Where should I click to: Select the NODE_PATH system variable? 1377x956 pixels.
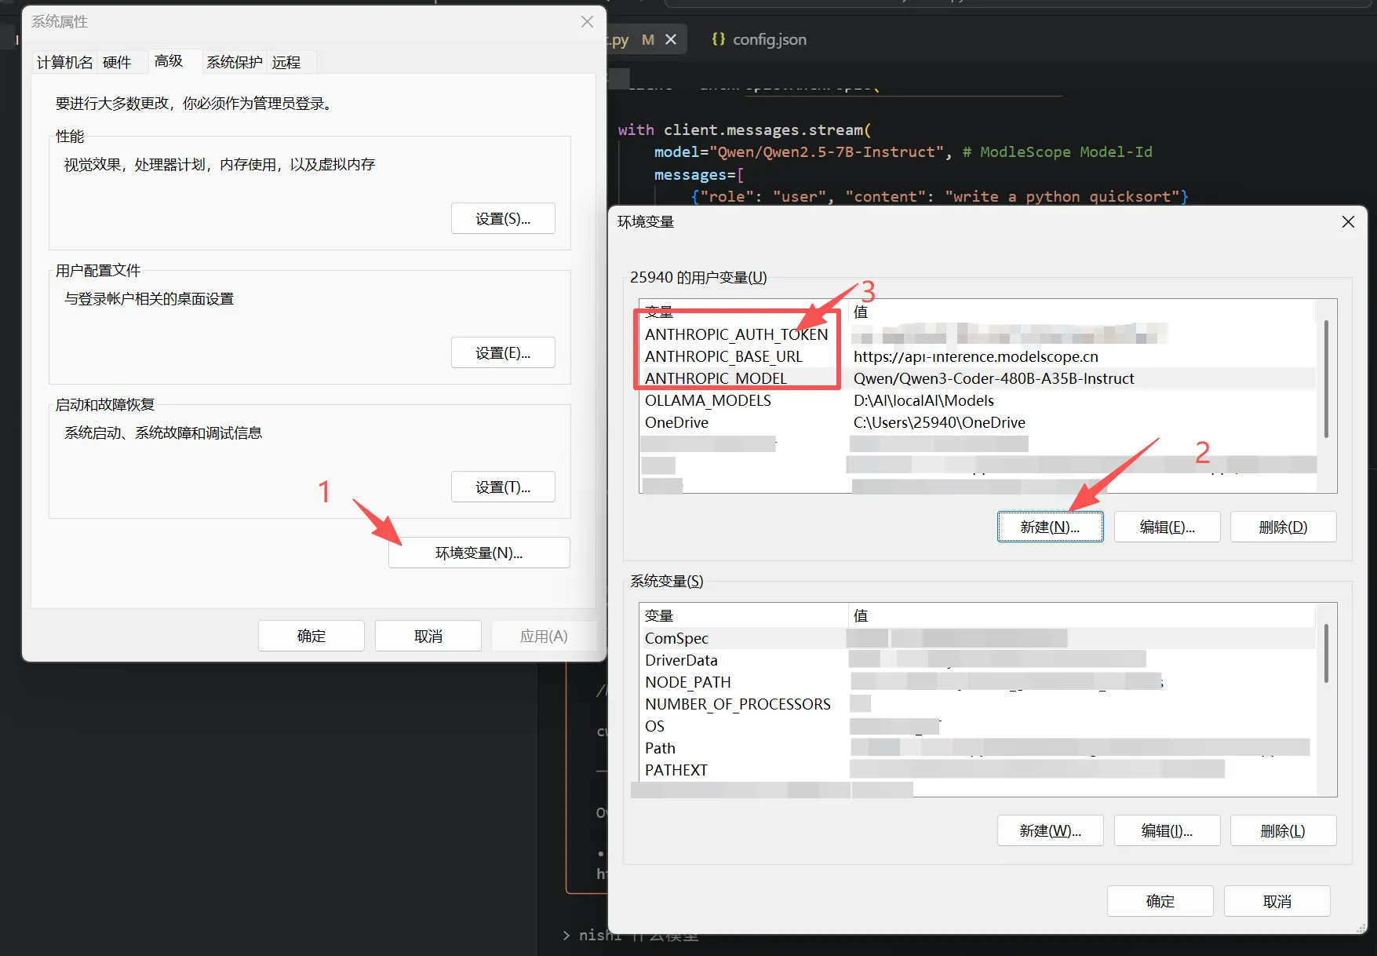(977, 682)
